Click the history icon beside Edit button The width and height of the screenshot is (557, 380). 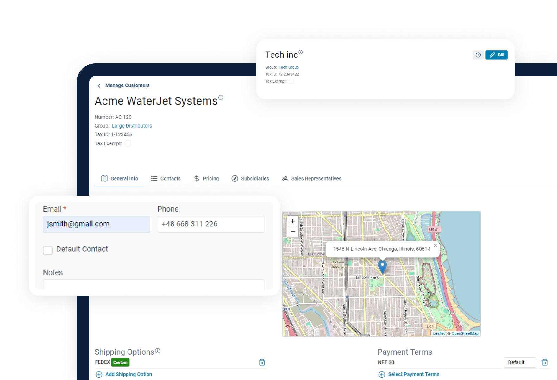point(478,55)
